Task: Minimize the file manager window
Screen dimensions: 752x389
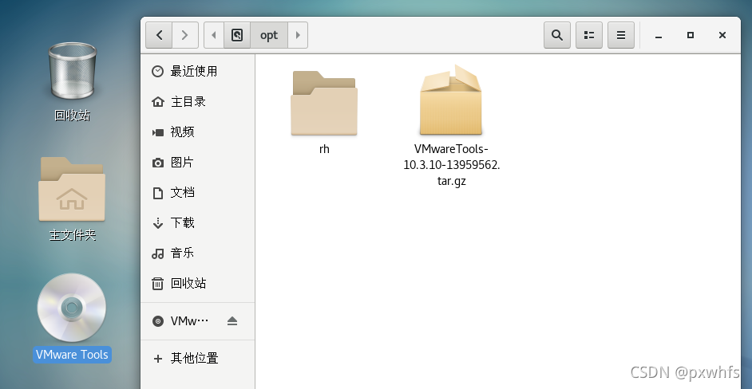Action: point(659,35)
